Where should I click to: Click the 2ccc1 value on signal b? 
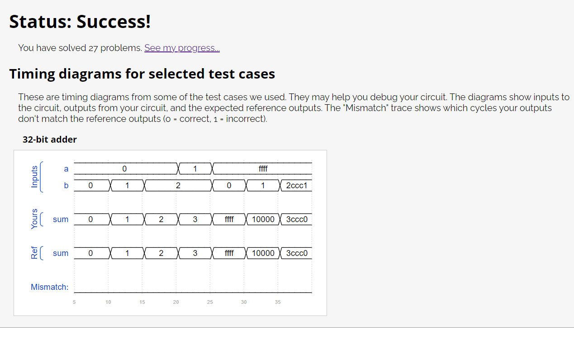pos(297,186)
